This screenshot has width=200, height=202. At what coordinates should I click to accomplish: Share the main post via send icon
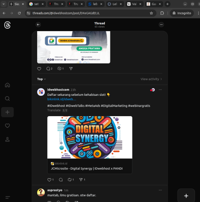[x=71, y=69]
